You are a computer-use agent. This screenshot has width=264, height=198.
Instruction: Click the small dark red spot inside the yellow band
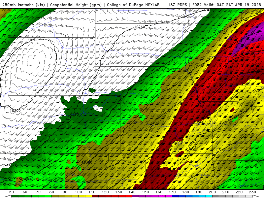tap(232, 110)
